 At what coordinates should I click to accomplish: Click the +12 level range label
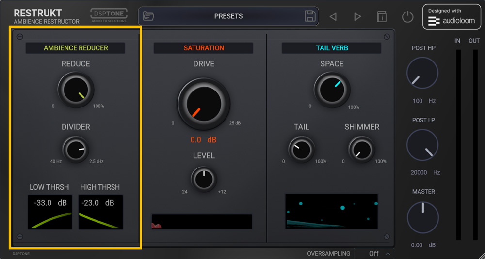[x=222, y=192]
